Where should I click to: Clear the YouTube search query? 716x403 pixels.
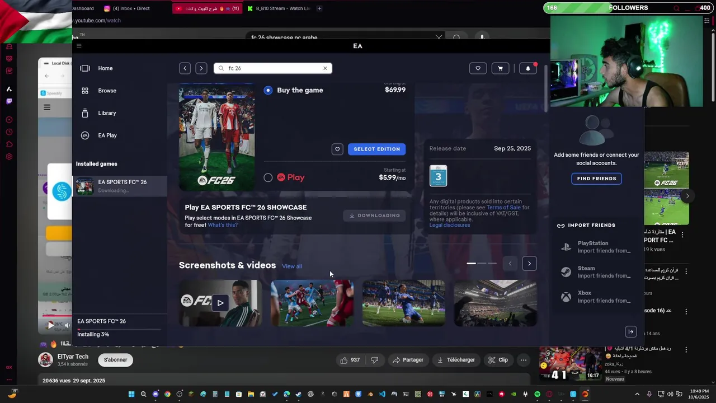click(439, 38)
